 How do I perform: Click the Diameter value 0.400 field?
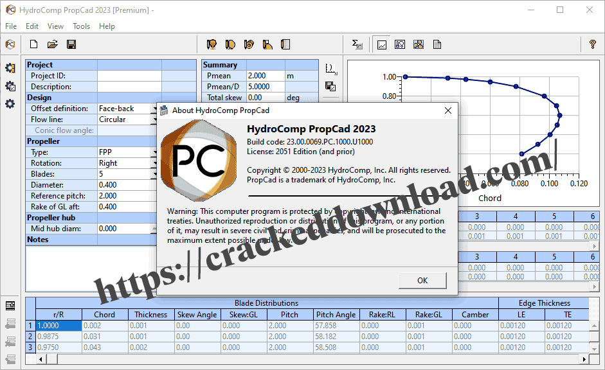(127, 185)
